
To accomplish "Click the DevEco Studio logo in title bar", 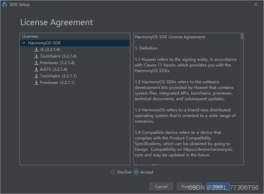I will tap(5, 4).
